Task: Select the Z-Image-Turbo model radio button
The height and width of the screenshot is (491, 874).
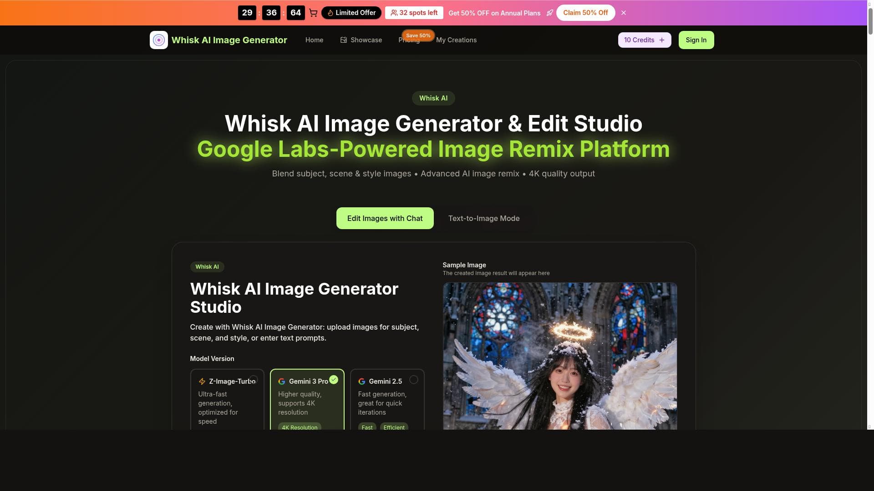Action: click(254, 380)
